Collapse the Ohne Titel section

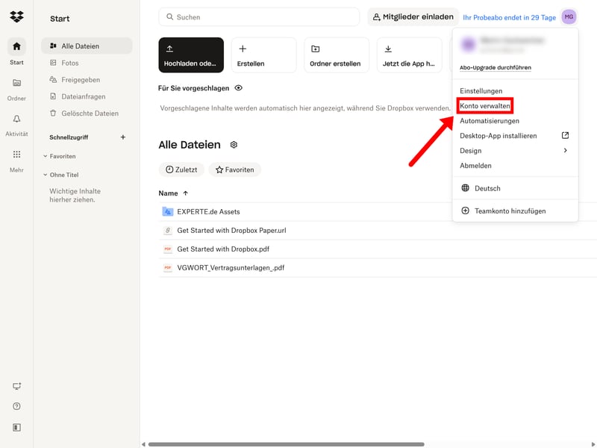(x=45, y=175)
